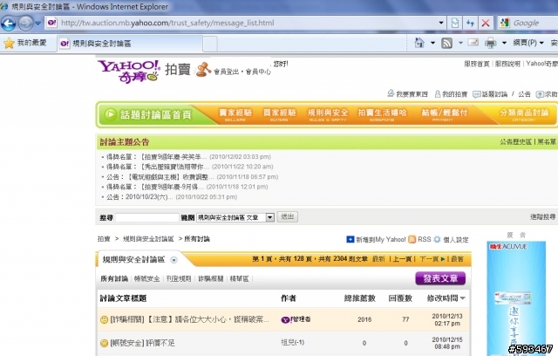
Task: Open a new blank tab
Action: coord(210,44)
